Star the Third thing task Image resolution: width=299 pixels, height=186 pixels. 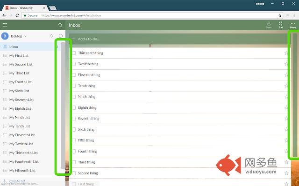286,162
